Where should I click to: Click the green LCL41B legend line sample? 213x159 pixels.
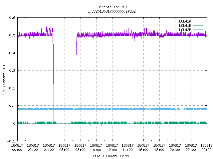click(198, 26)
